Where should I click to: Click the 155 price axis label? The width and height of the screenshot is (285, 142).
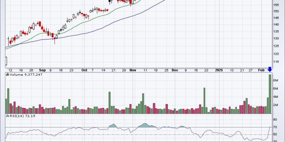[x=276, y=5]
